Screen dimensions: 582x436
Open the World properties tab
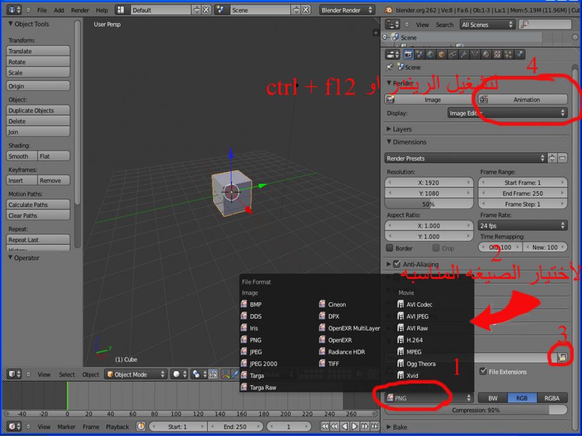(430, 55)
